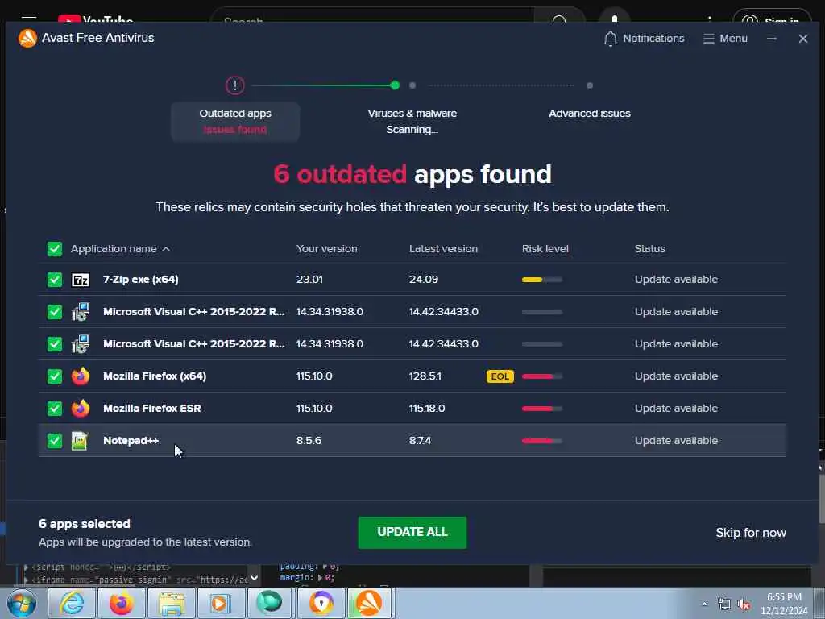The width and height of the screenshot is (825, 619).
Task: Click the Latest version column header
Action: point(444,249)
